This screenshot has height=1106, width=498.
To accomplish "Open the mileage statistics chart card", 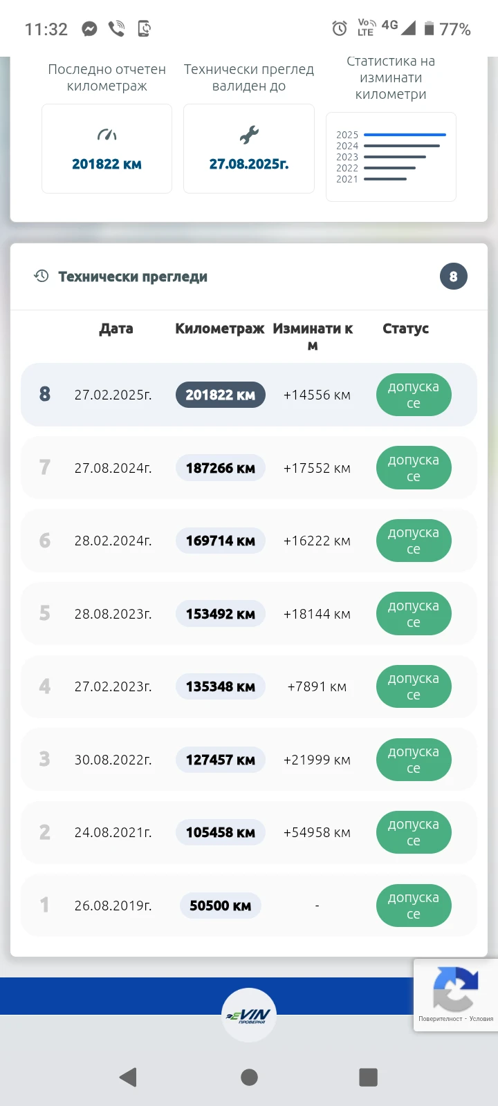I will 391,157.
